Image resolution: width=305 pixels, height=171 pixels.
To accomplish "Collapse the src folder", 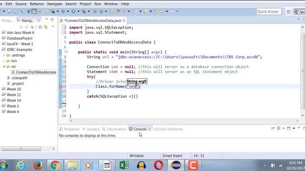I will 4,66.
